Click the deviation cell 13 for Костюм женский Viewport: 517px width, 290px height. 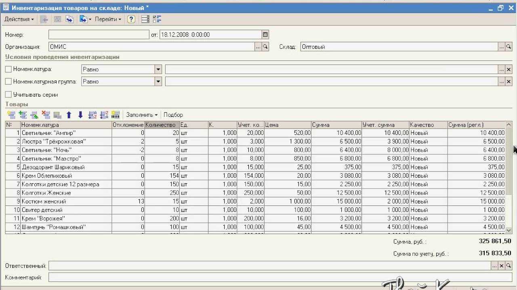[128, 201]
